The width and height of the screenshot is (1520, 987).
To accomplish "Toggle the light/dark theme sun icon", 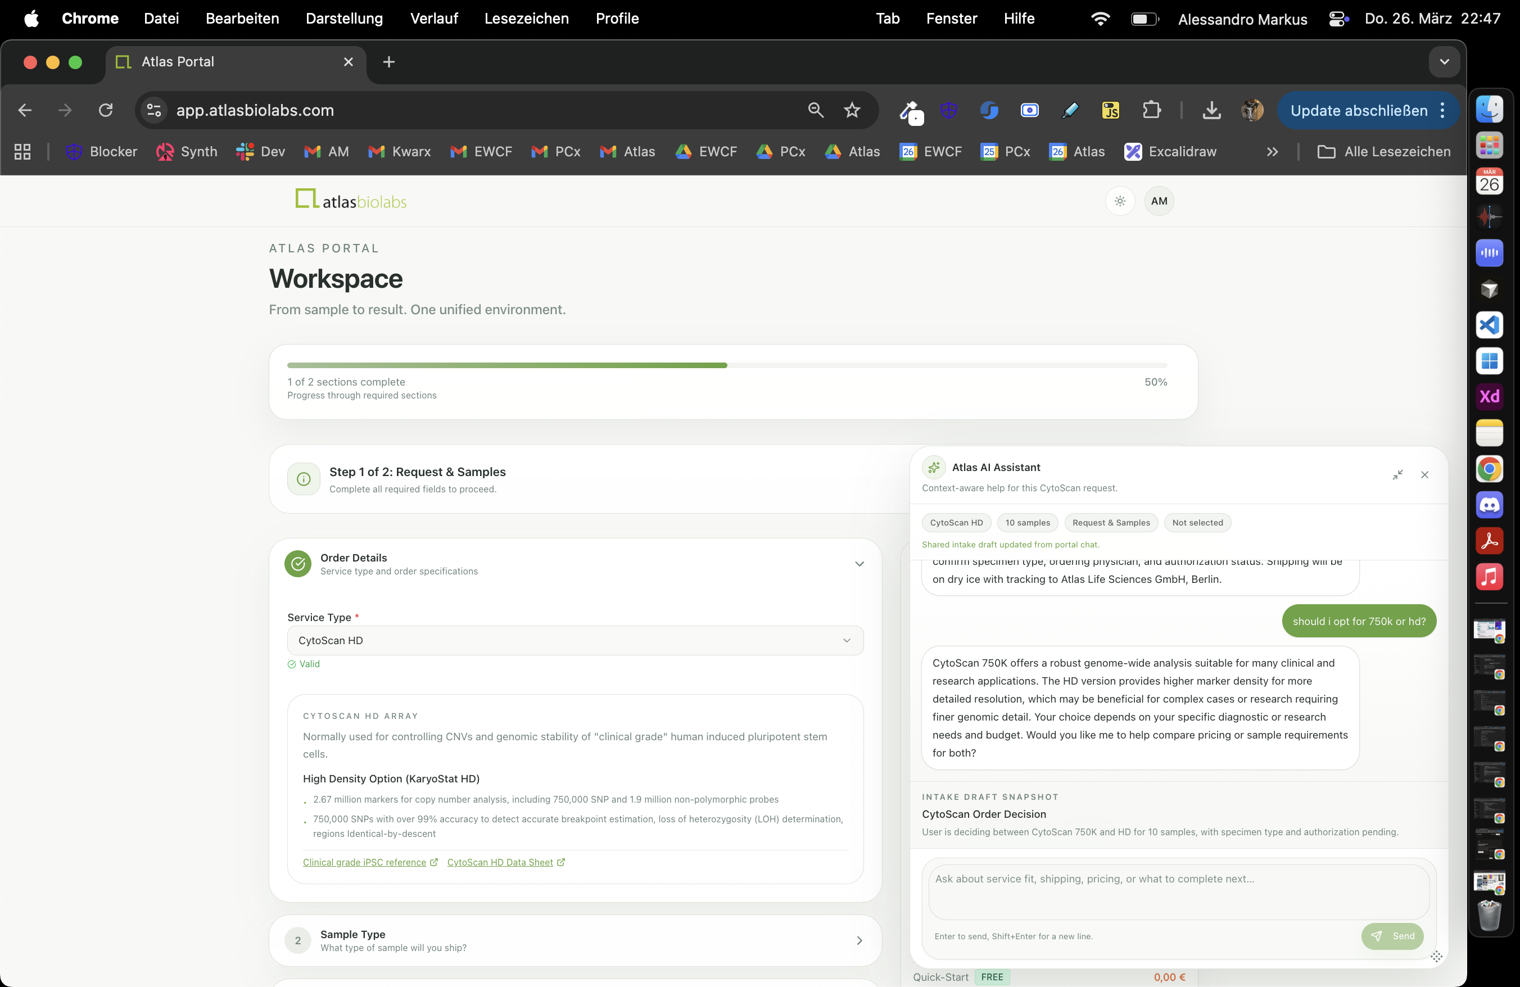I will click(x=1120, y=201).
